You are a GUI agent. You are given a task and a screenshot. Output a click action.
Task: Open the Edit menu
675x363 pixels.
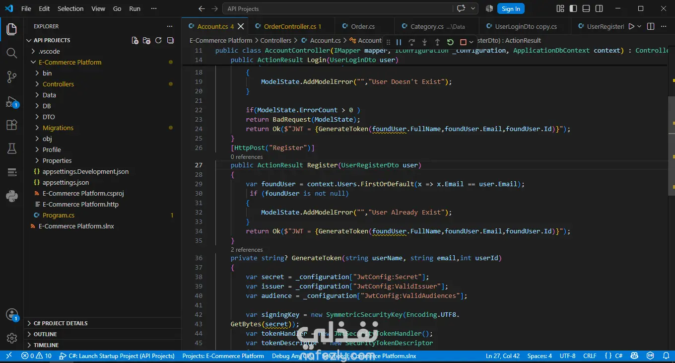click(44, 8)
